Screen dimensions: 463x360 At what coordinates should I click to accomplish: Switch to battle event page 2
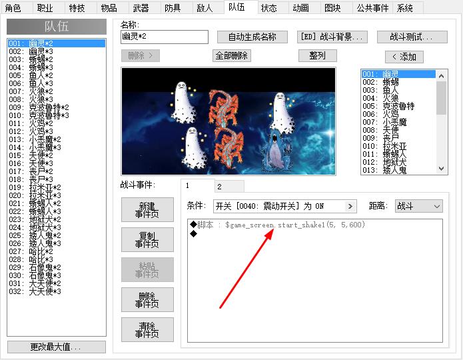click(x=229, y=187)
